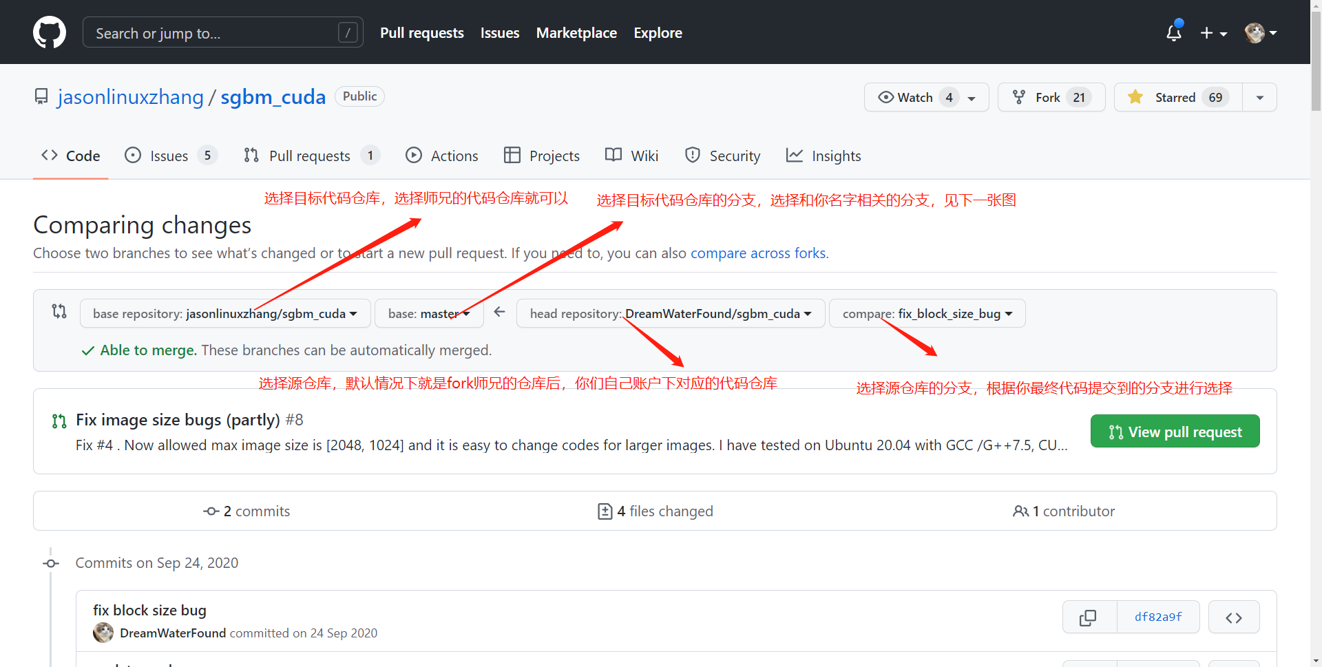Expand the base repository dropdown

click(x=225, y=314)
